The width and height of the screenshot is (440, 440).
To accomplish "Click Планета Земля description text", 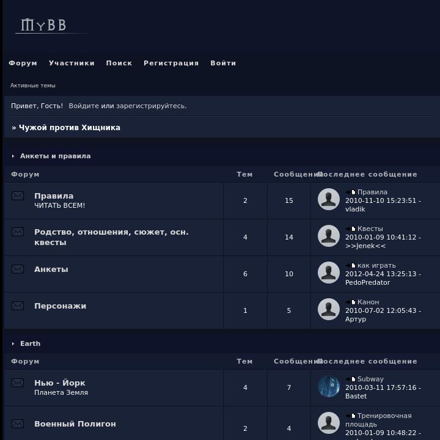I will click(61, 392).
